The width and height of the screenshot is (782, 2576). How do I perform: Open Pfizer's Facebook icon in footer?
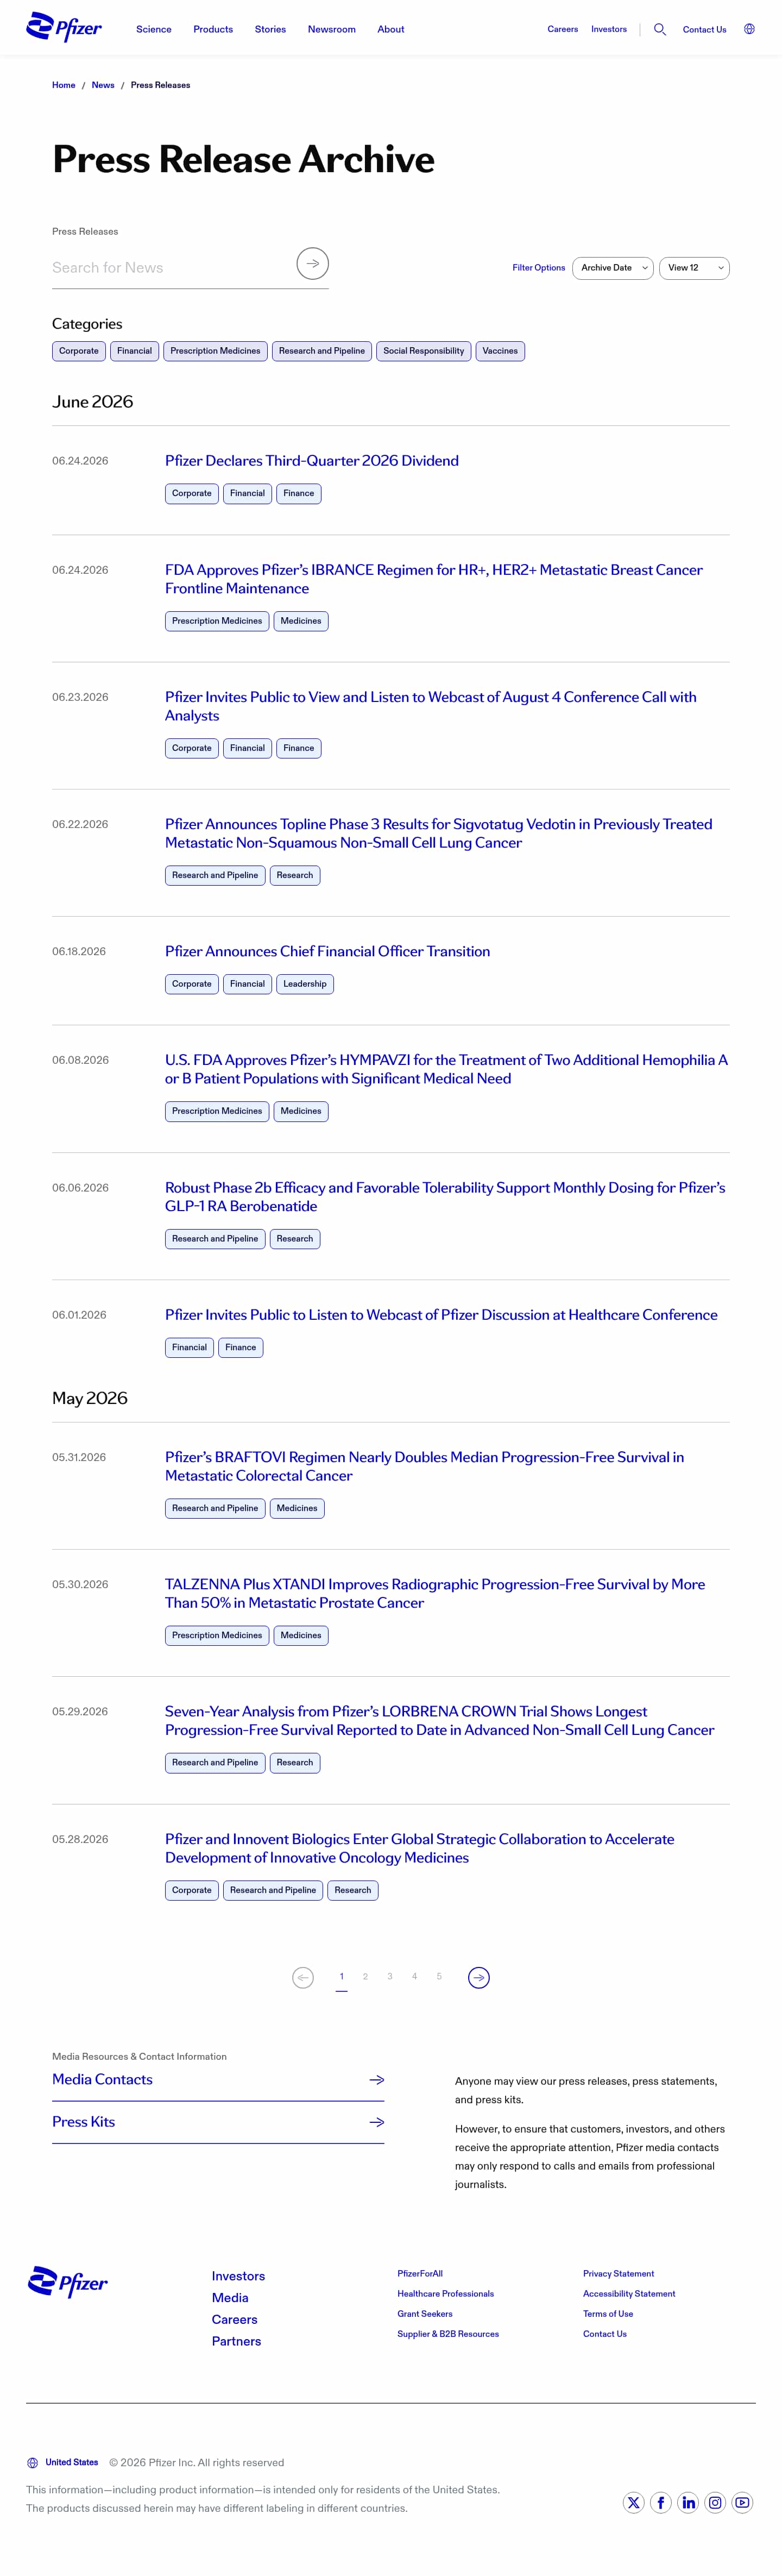(661, 2502)
